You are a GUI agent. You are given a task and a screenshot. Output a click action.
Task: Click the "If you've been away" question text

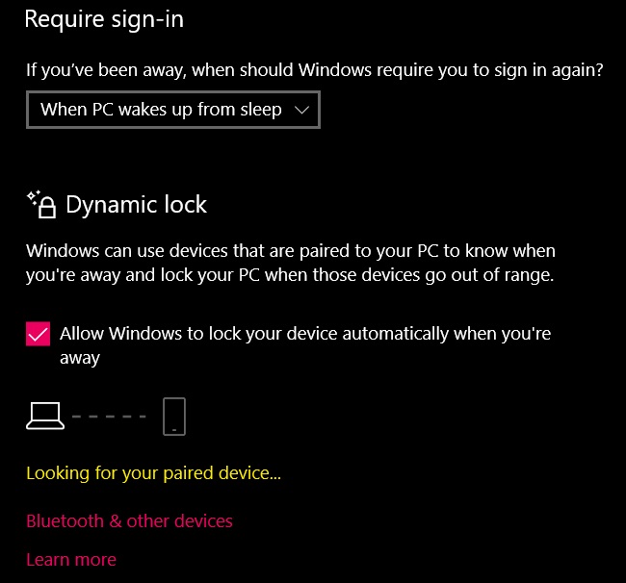coord(315,70)
